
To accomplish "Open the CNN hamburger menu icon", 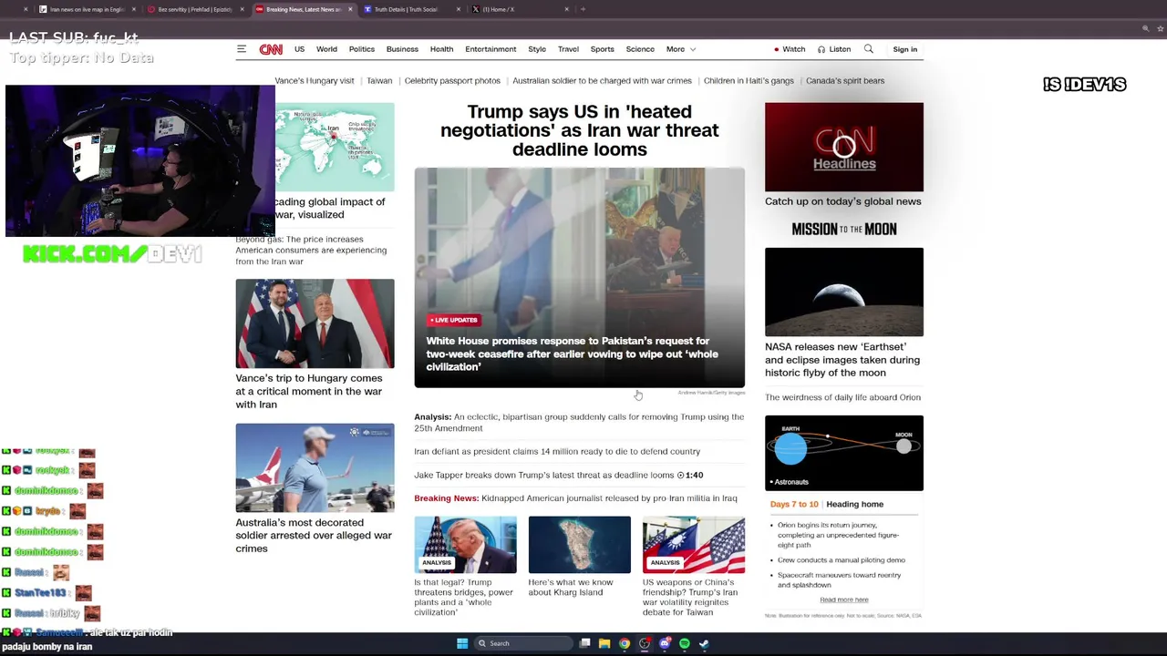I will coord(242,49).
